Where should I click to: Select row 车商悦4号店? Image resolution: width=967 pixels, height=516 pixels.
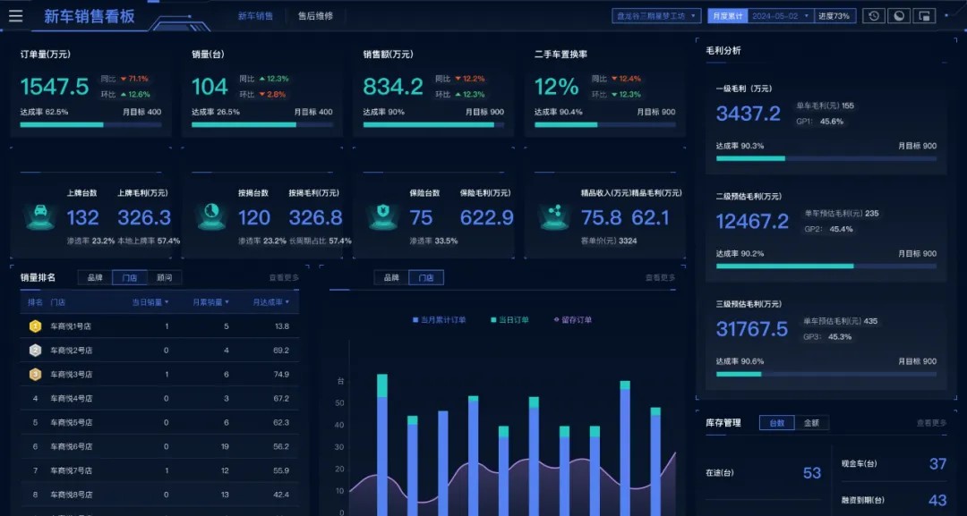[x=159, y=398]
